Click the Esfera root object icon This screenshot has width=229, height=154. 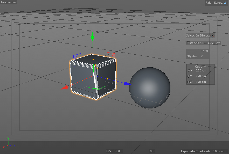tap(225, 3)
